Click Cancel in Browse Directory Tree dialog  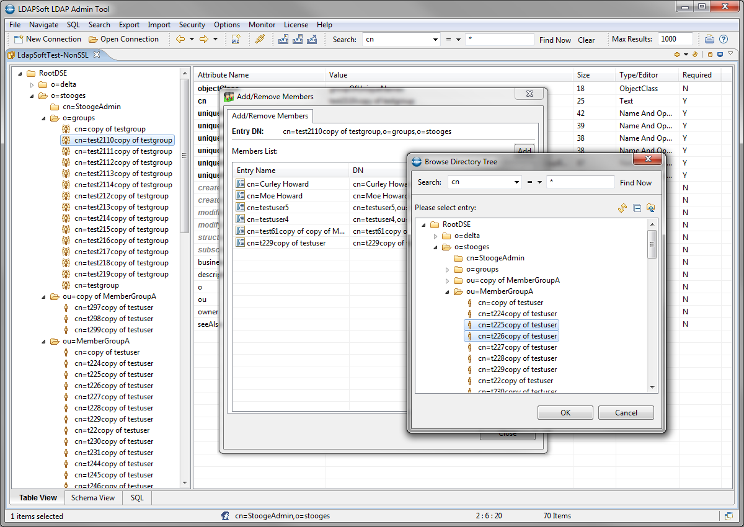(x=626, y=413)
